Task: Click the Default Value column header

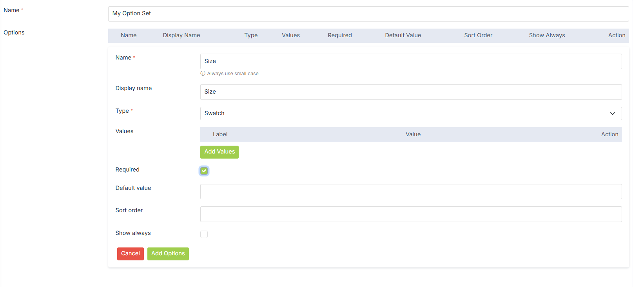Action: coord(403,35)
